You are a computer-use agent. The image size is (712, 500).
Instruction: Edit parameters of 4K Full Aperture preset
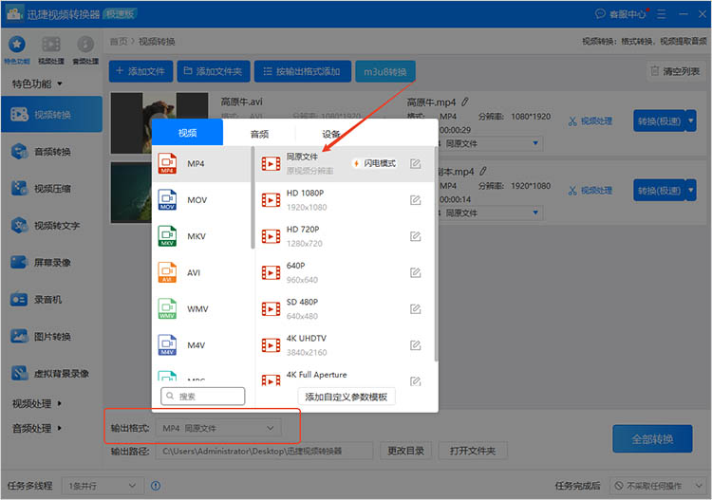click(415, 381)
